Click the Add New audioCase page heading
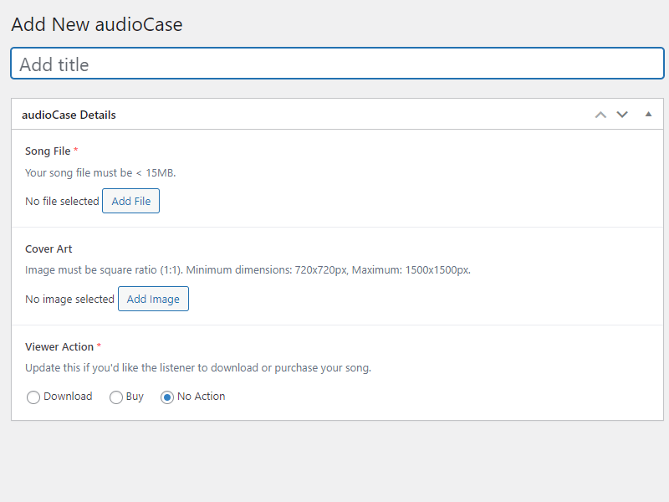Screen dimensions: 669x502 [x=97, y=24]
